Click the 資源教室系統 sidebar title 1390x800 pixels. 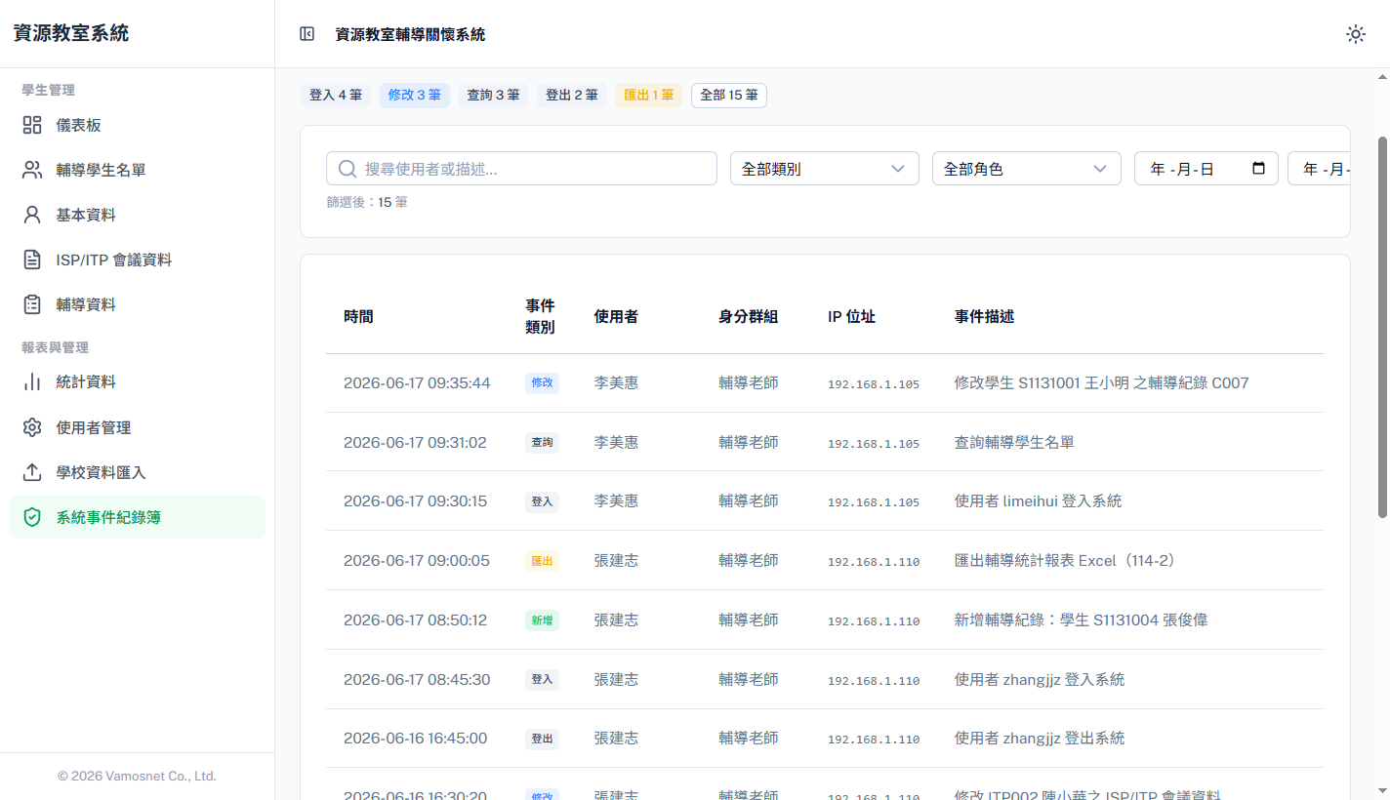coord(70,33)
